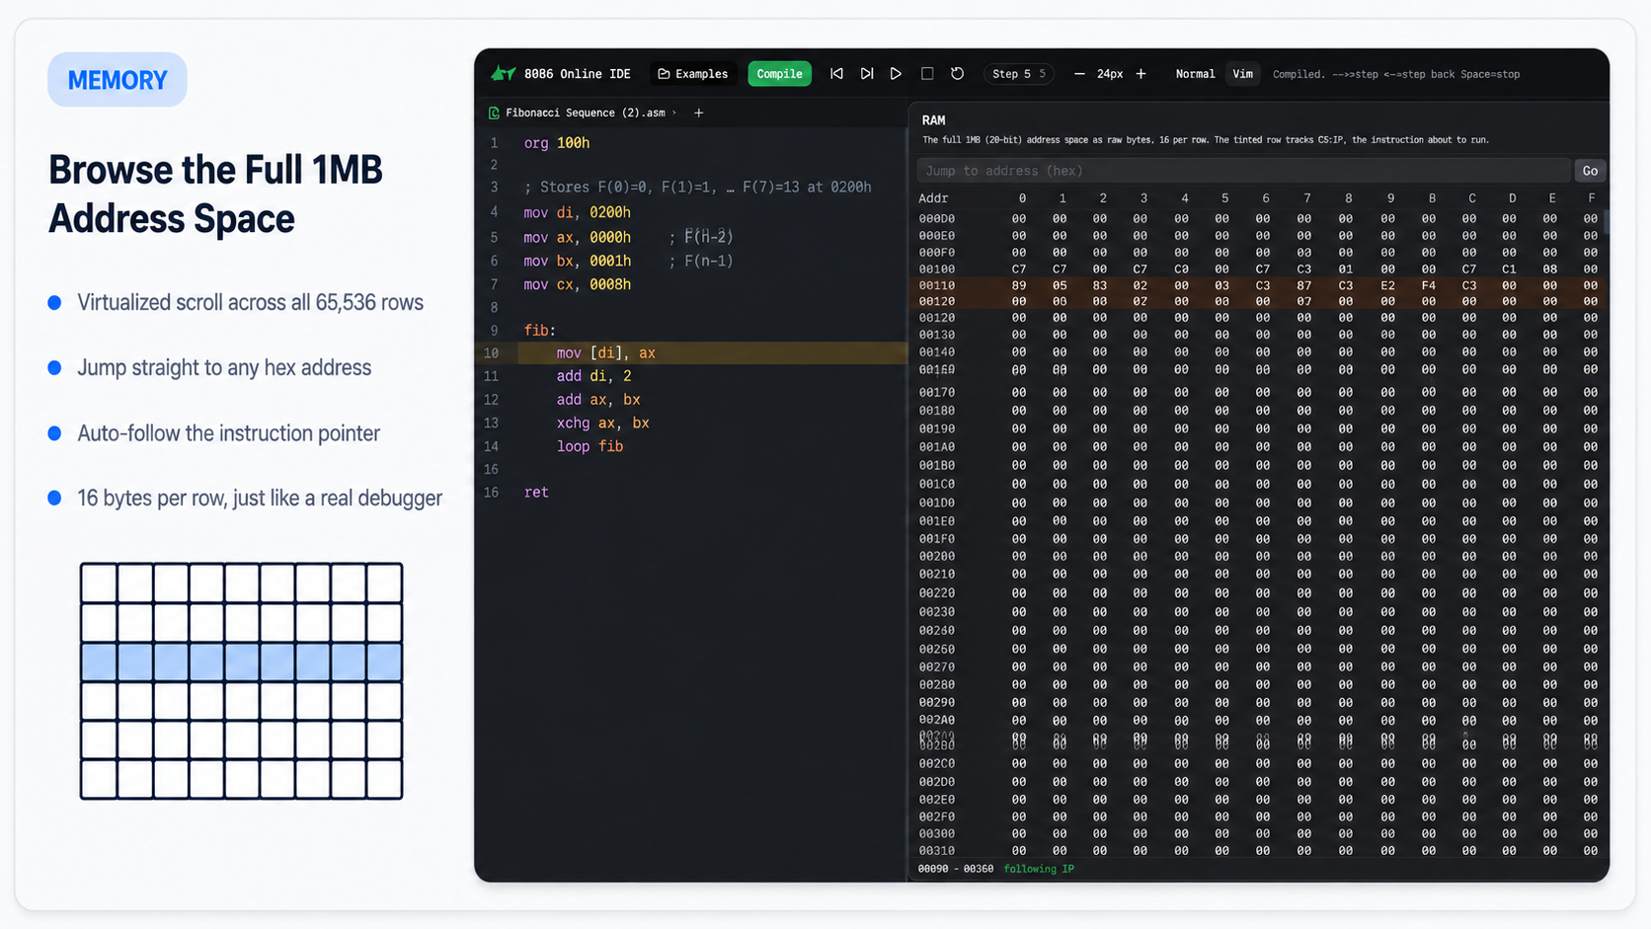Viewport: 1651px width, 929px height.
Task: Click the MEMORY badge label
Action: click(118, 80)
